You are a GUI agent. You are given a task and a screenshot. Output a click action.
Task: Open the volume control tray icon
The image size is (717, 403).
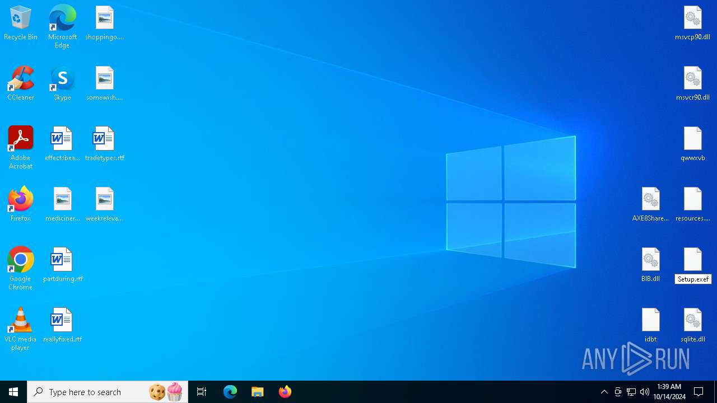(645, 392)
